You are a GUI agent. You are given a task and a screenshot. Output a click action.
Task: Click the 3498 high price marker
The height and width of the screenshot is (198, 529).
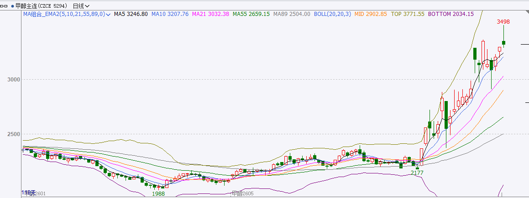[503, 21]
